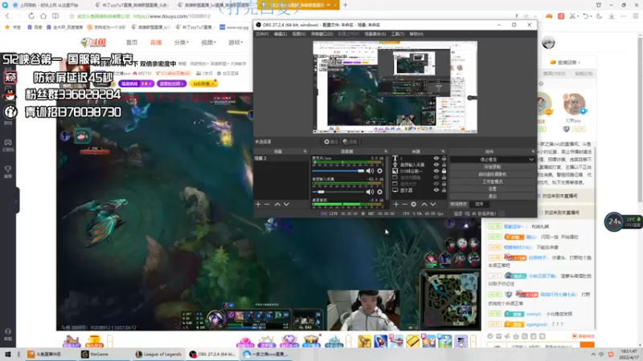Start recording in OBS controls
The image size is (643, 361).
pos(493,167)
